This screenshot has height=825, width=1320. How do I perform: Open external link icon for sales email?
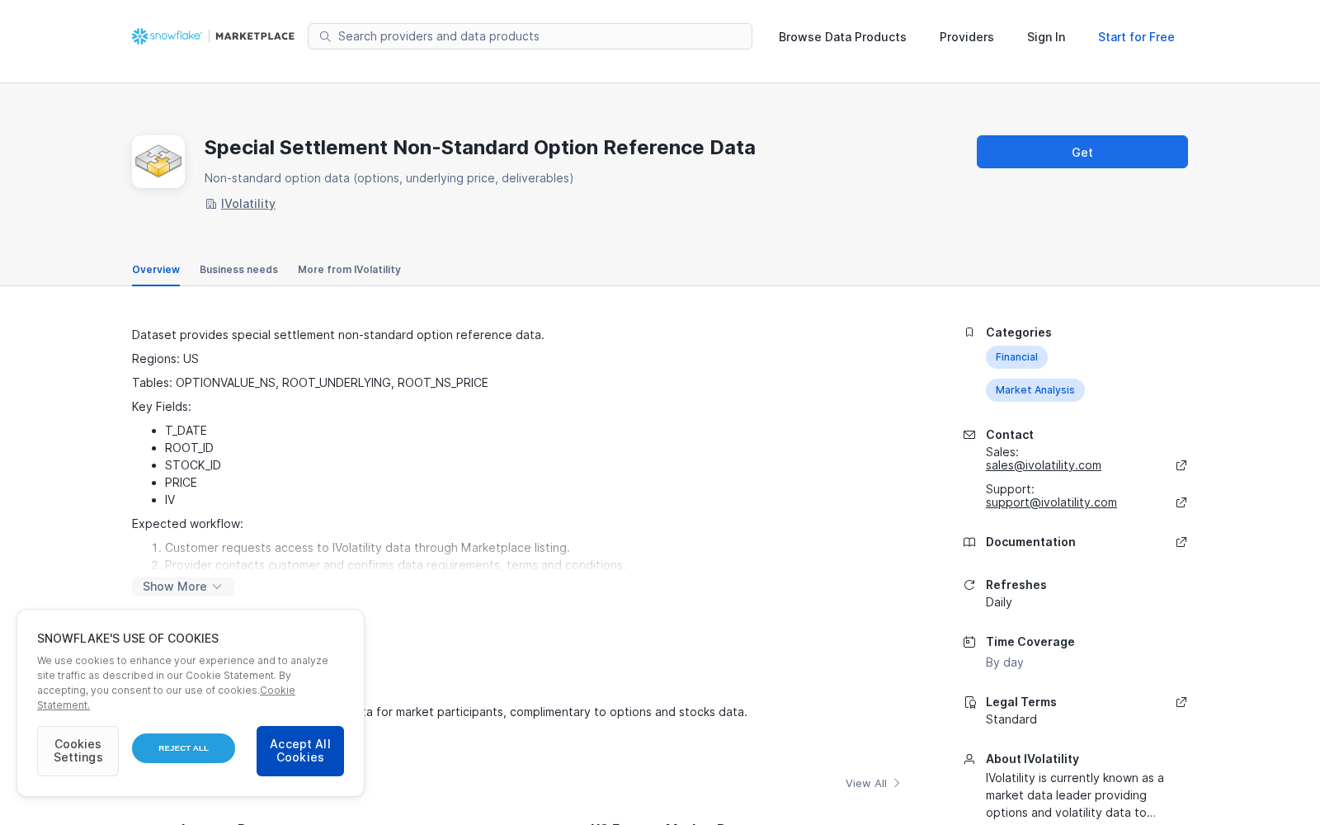(1181, 465)
